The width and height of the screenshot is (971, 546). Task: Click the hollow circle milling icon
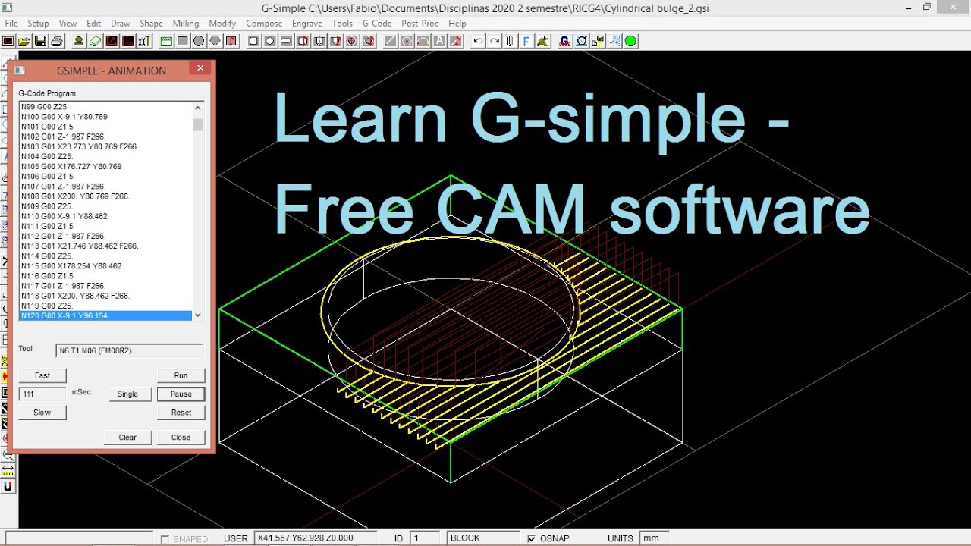click(x=269, y=41)
